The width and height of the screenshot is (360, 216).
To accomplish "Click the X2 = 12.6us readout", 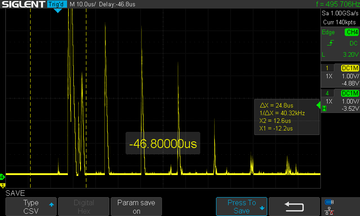I will click(x=275, y=121).
